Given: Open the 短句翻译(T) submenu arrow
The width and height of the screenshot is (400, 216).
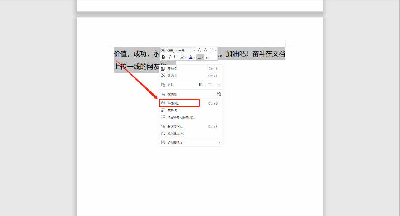Looking at the screenshot, I should (220, 143).
